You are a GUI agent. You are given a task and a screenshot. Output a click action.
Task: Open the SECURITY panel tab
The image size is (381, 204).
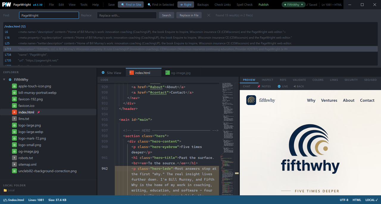[351, 80]
